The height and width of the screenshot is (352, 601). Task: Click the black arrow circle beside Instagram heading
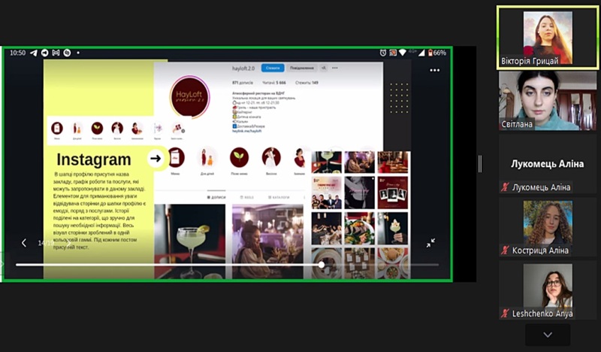(156, 158)
